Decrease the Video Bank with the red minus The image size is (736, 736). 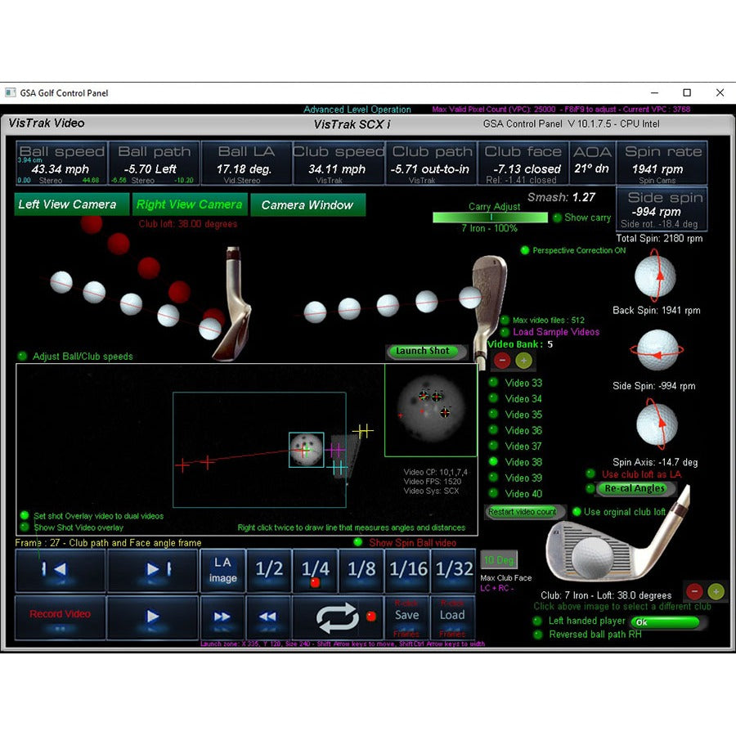pos(502,361)
